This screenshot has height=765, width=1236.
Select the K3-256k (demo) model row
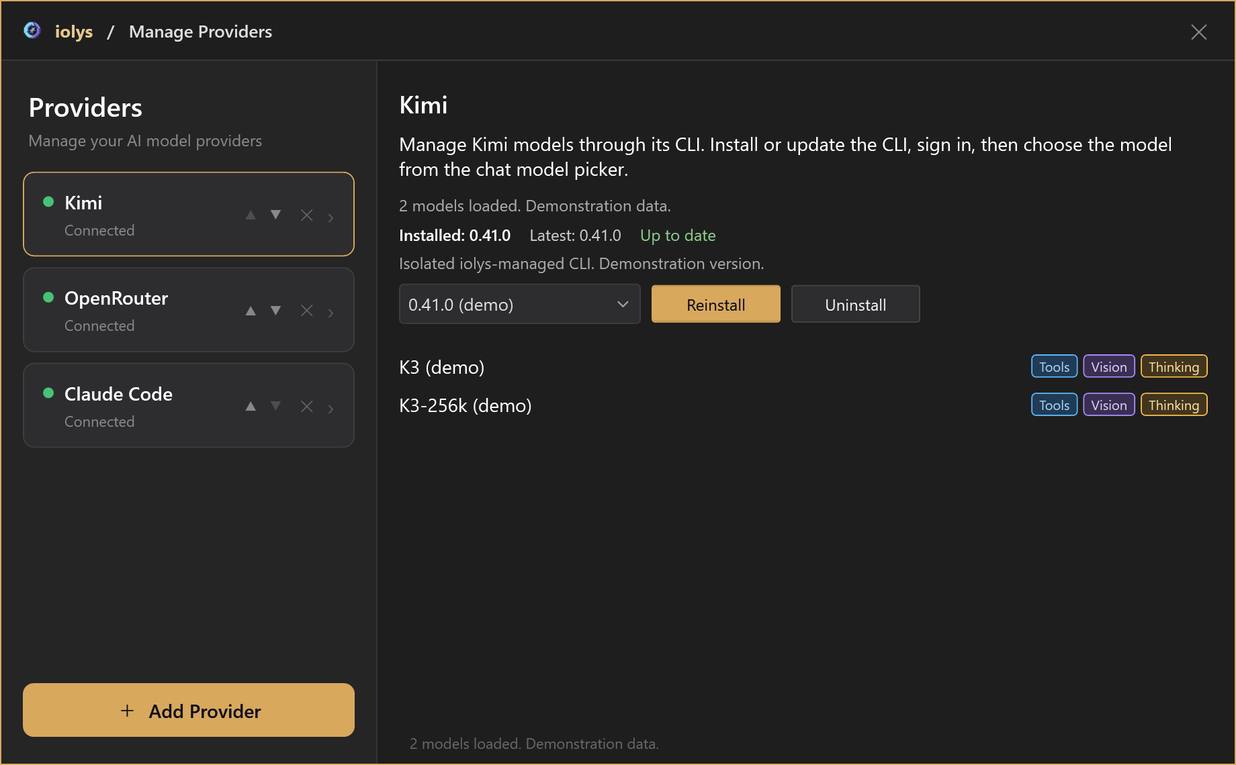(x=803, y=405)
